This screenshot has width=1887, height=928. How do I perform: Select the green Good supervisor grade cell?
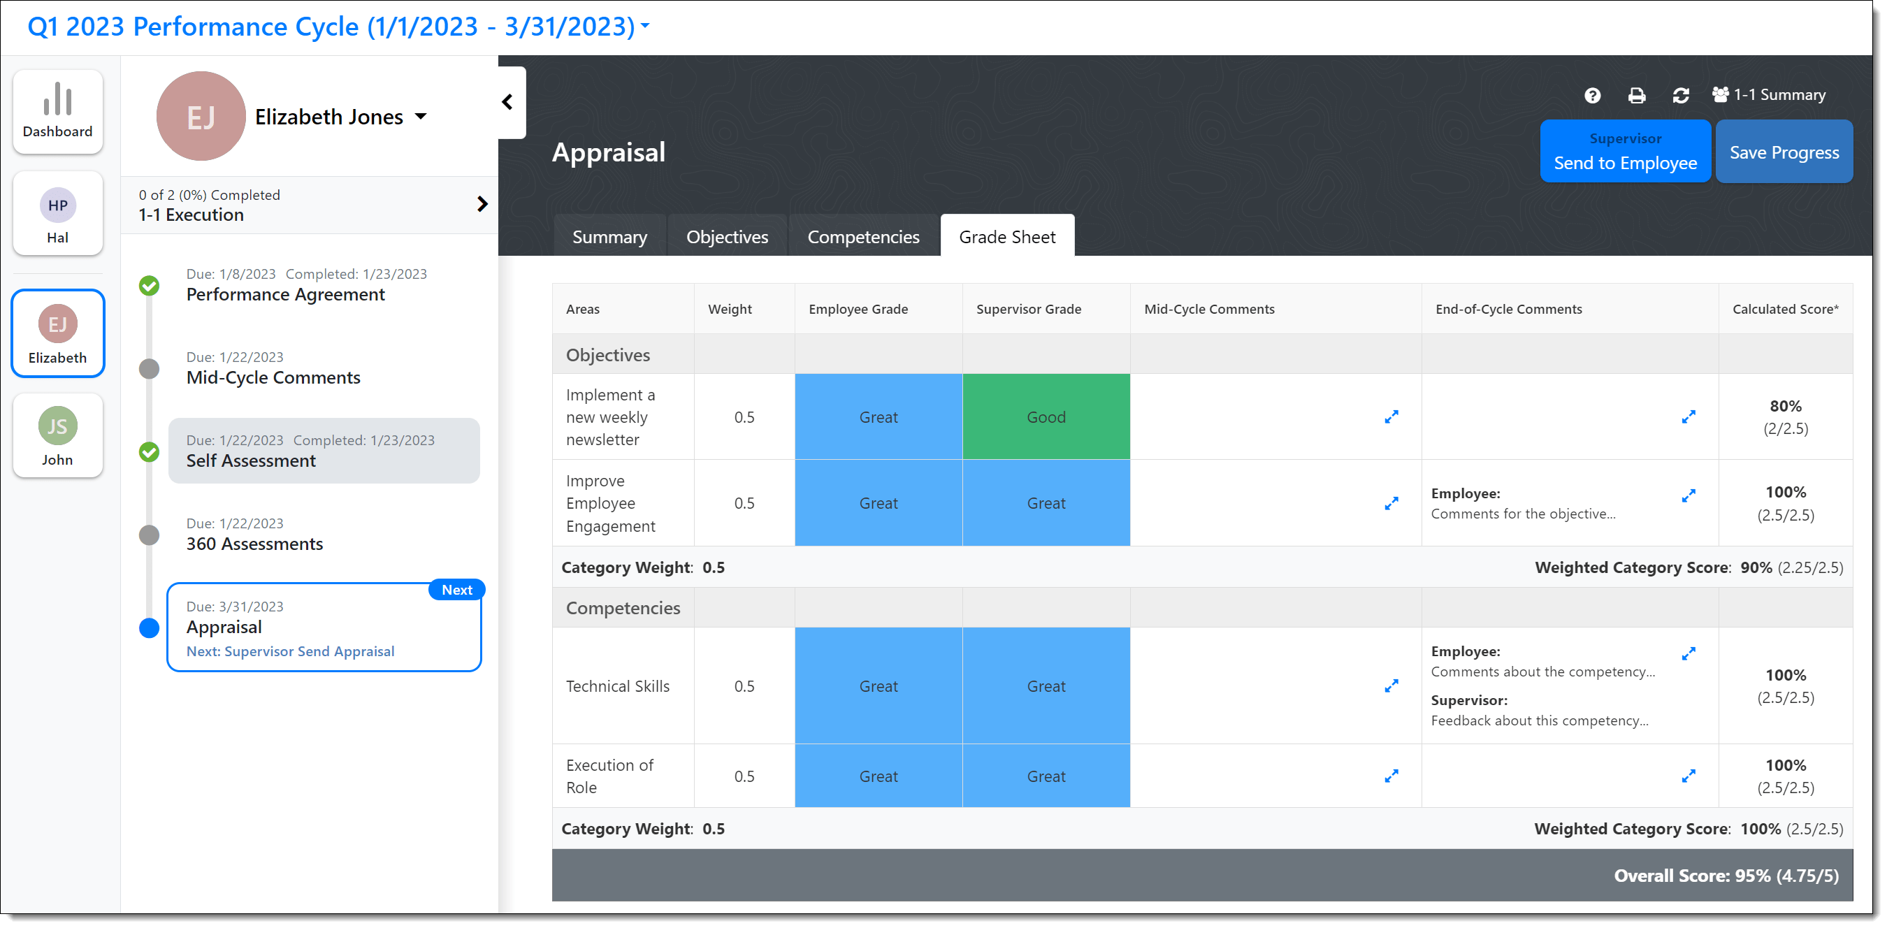coord(1046,416)
